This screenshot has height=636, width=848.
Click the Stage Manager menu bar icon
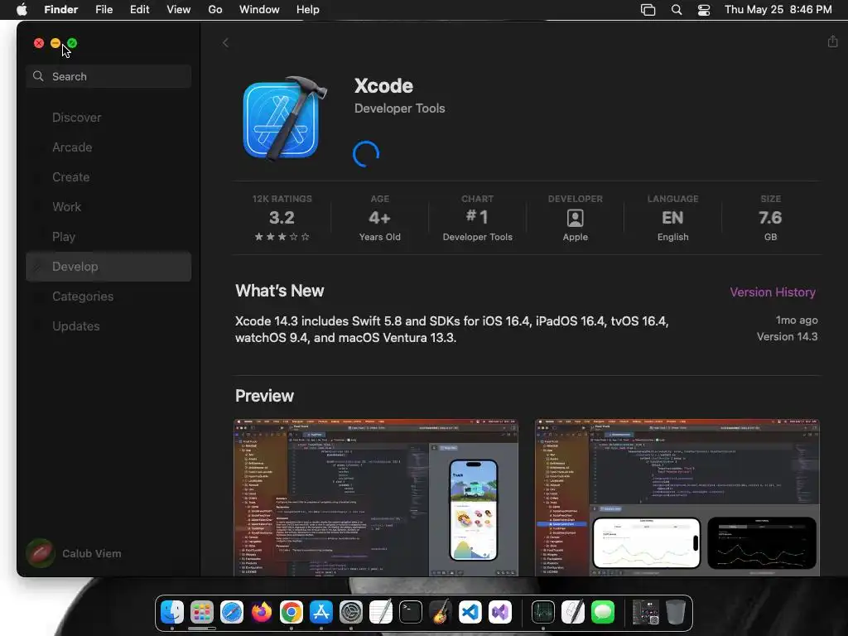click(x=648, y=10)
